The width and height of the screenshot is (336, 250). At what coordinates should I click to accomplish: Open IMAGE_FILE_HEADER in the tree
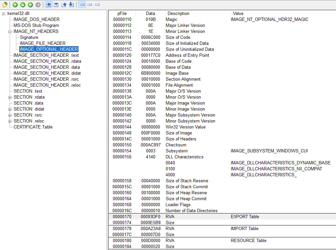point(43,43)
